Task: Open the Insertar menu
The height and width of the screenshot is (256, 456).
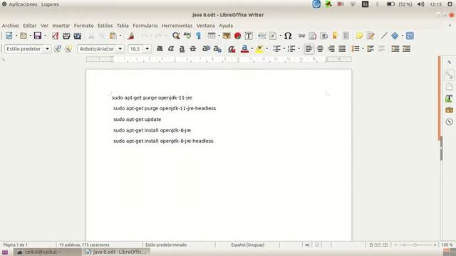Action: pos(61,26)
